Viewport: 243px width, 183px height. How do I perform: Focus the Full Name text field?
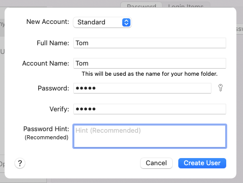150,43
